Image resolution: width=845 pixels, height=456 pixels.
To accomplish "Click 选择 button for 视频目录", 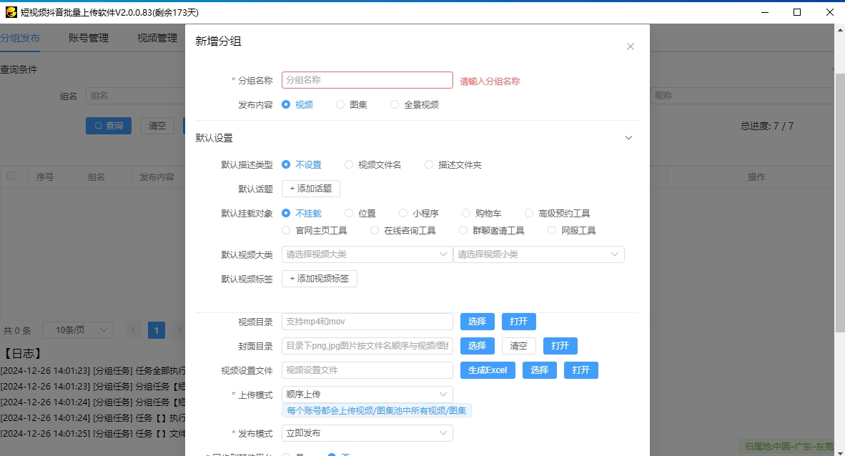I will point(477,322).
